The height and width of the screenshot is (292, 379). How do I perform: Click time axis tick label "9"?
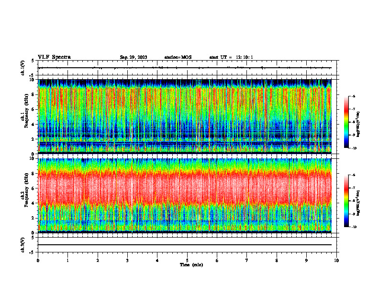[x=306, y=261]
